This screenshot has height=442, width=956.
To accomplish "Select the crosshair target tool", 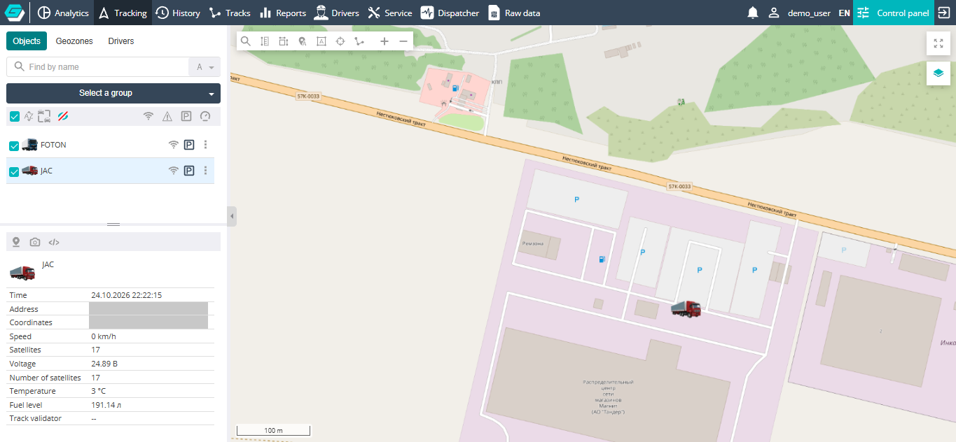I will pos(340,41).
